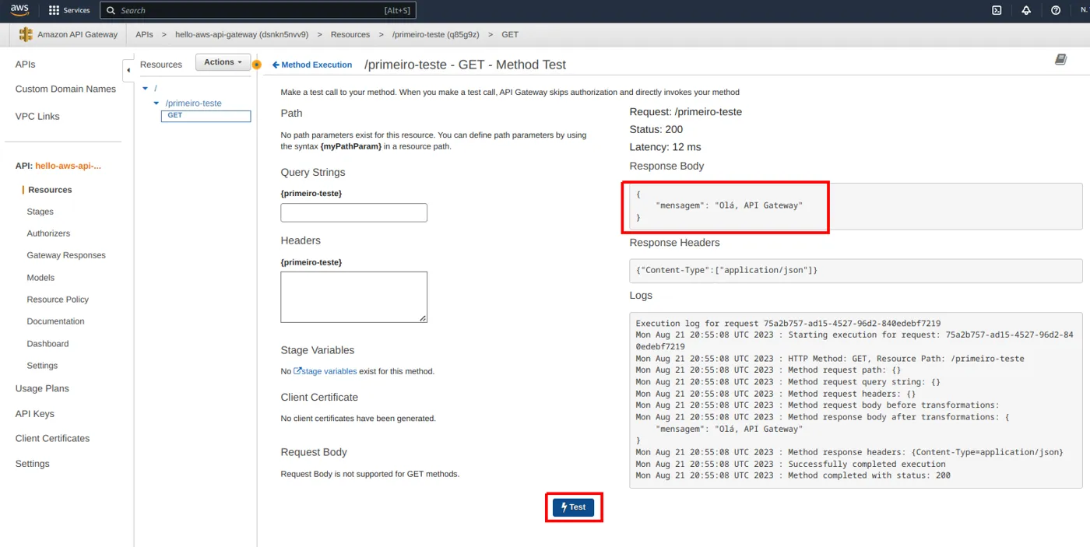This screenshot has width=1090, height=547.
Task: Click the 'Execution log for request' line
Action: (x=788, y=323)
